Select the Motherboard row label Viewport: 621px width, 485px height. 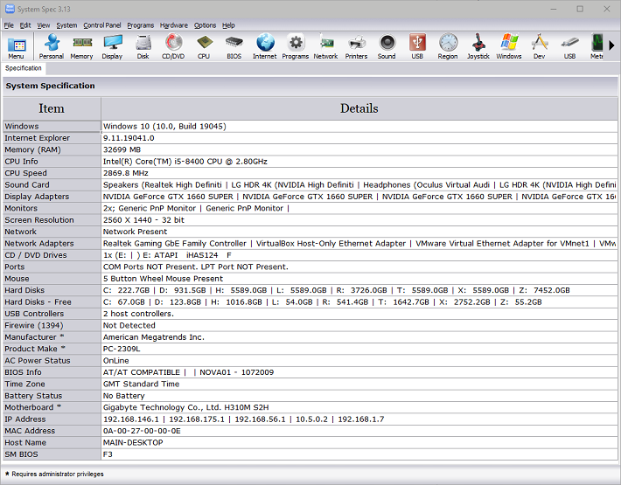(52, 407)
